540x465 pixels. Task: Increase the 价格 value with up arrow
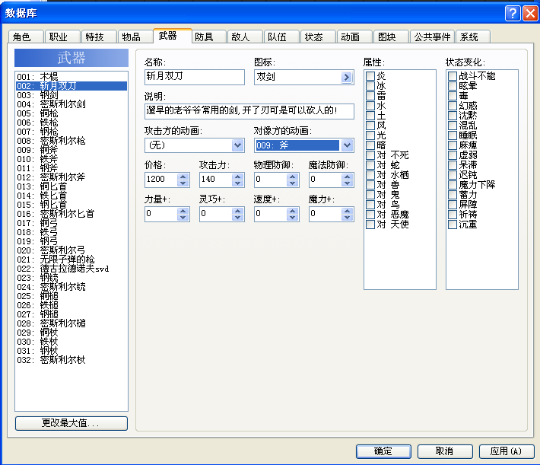tap(183, 177)
